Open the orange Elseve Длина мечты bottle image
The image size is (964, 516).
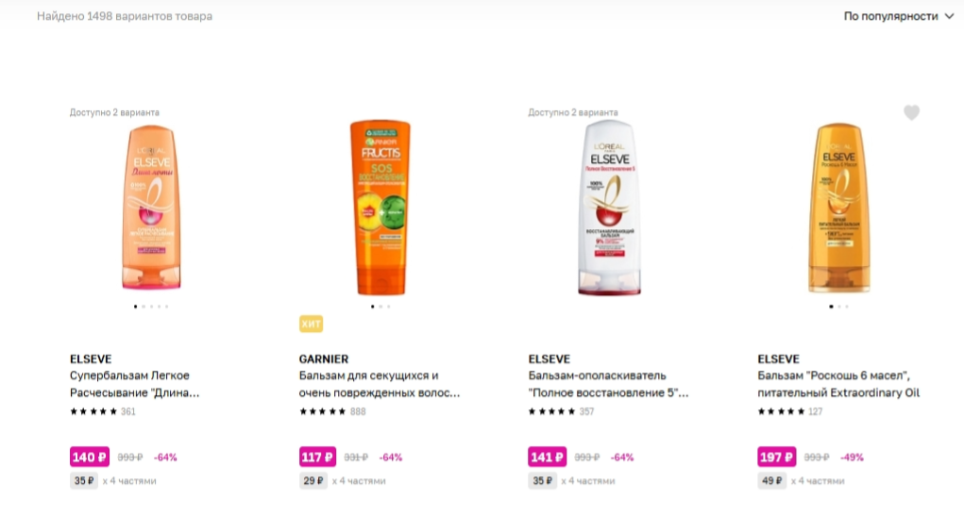(x=151, y=207)
